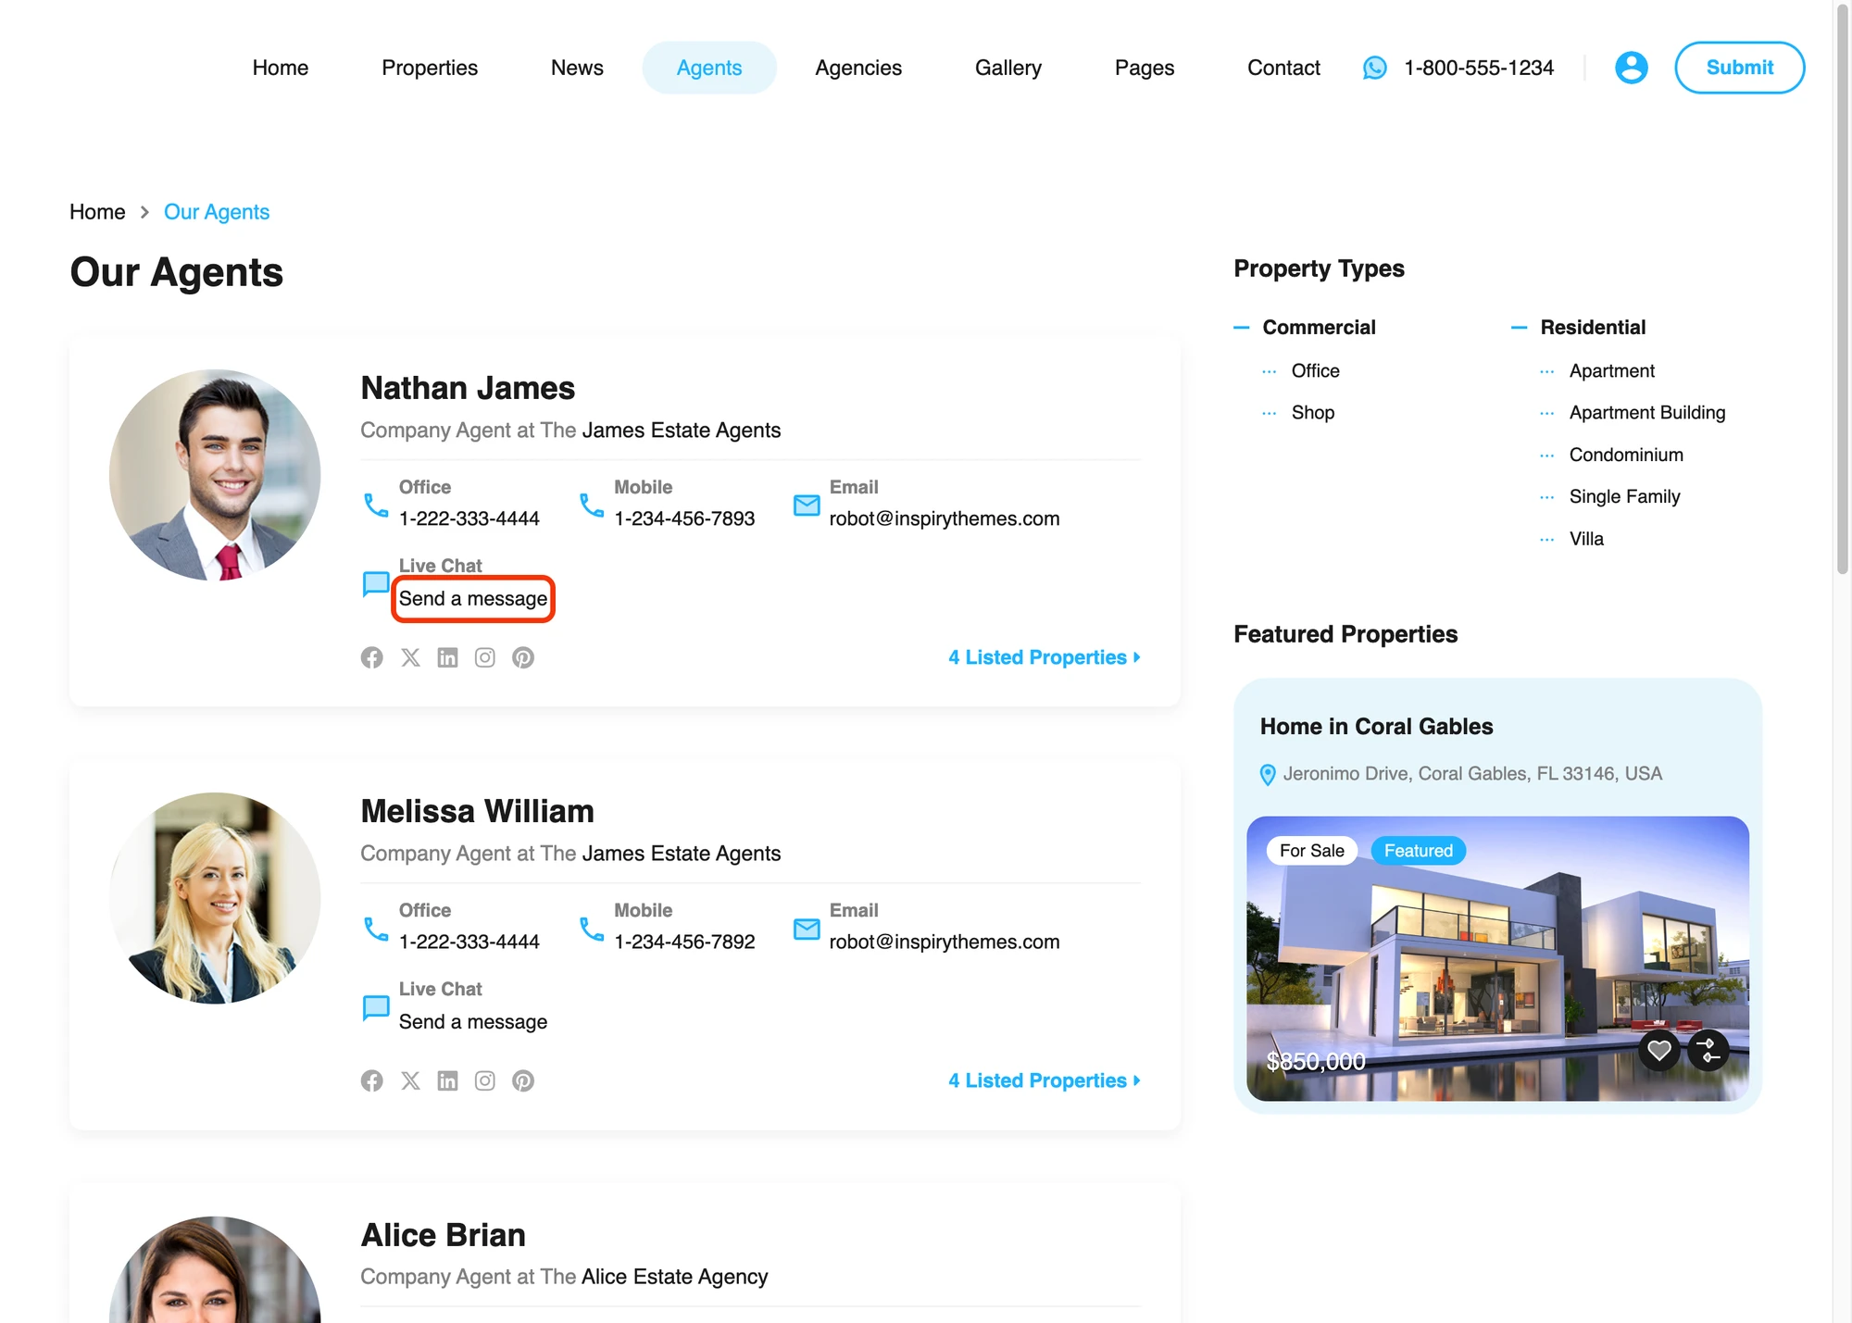This screenshot has width=1852, height=1323.
Task: Open the Properties menu
Action: click(430, 68)
